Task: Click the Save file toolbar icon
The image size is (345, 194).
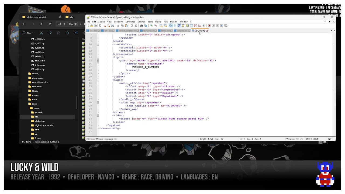Action: (96, 26)
